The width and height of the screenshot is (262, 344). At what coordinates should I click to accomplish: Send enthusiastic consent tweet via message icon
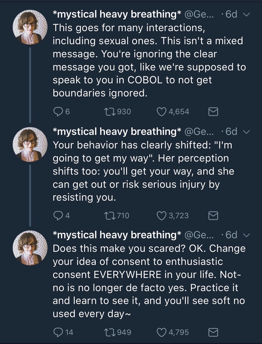[x=213, y=332]
